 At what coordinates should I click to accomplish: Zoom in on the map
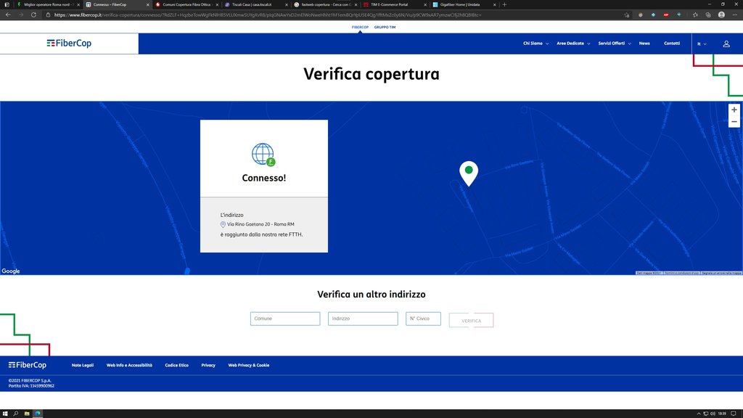(734, 110)
